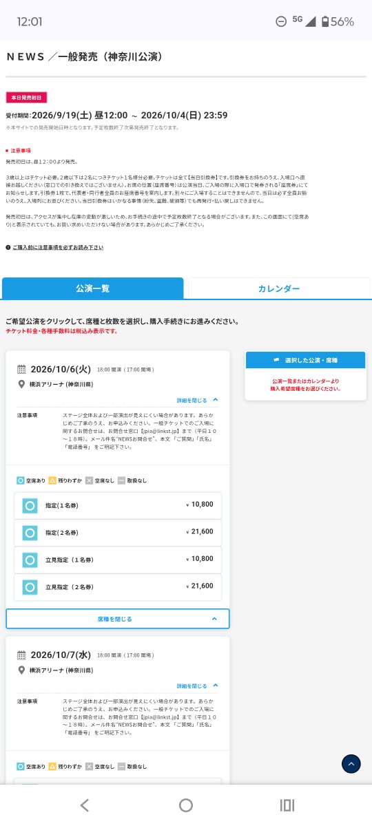The height and width of the screenshot is (826, 372).
Task: Click availability circle icon for 立見指定(2名券)
Action: pyautogui.click(x=30, y=588)
